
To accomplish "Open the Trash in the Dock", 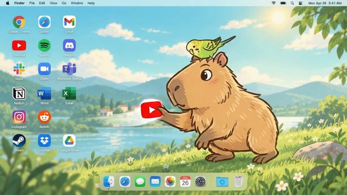I will tap(239, 181).
